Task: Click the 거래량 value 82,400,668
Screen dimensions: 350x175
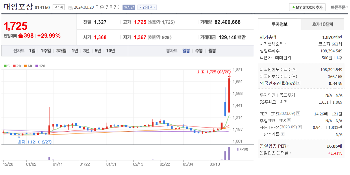Action: (227, 22)
